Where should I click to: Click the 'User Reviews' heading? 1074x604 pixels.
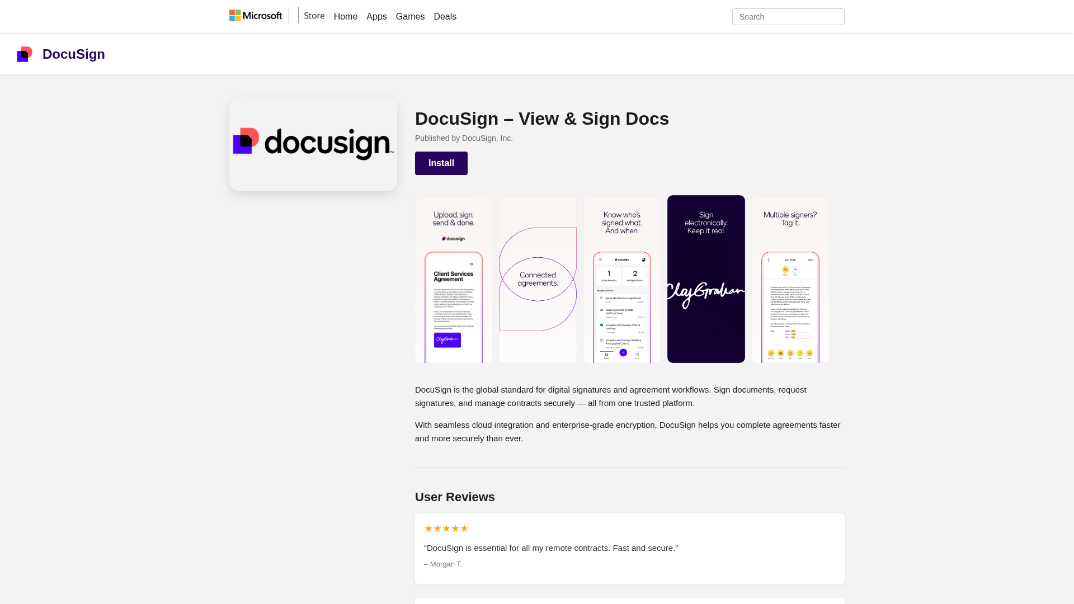pos(455,497)
